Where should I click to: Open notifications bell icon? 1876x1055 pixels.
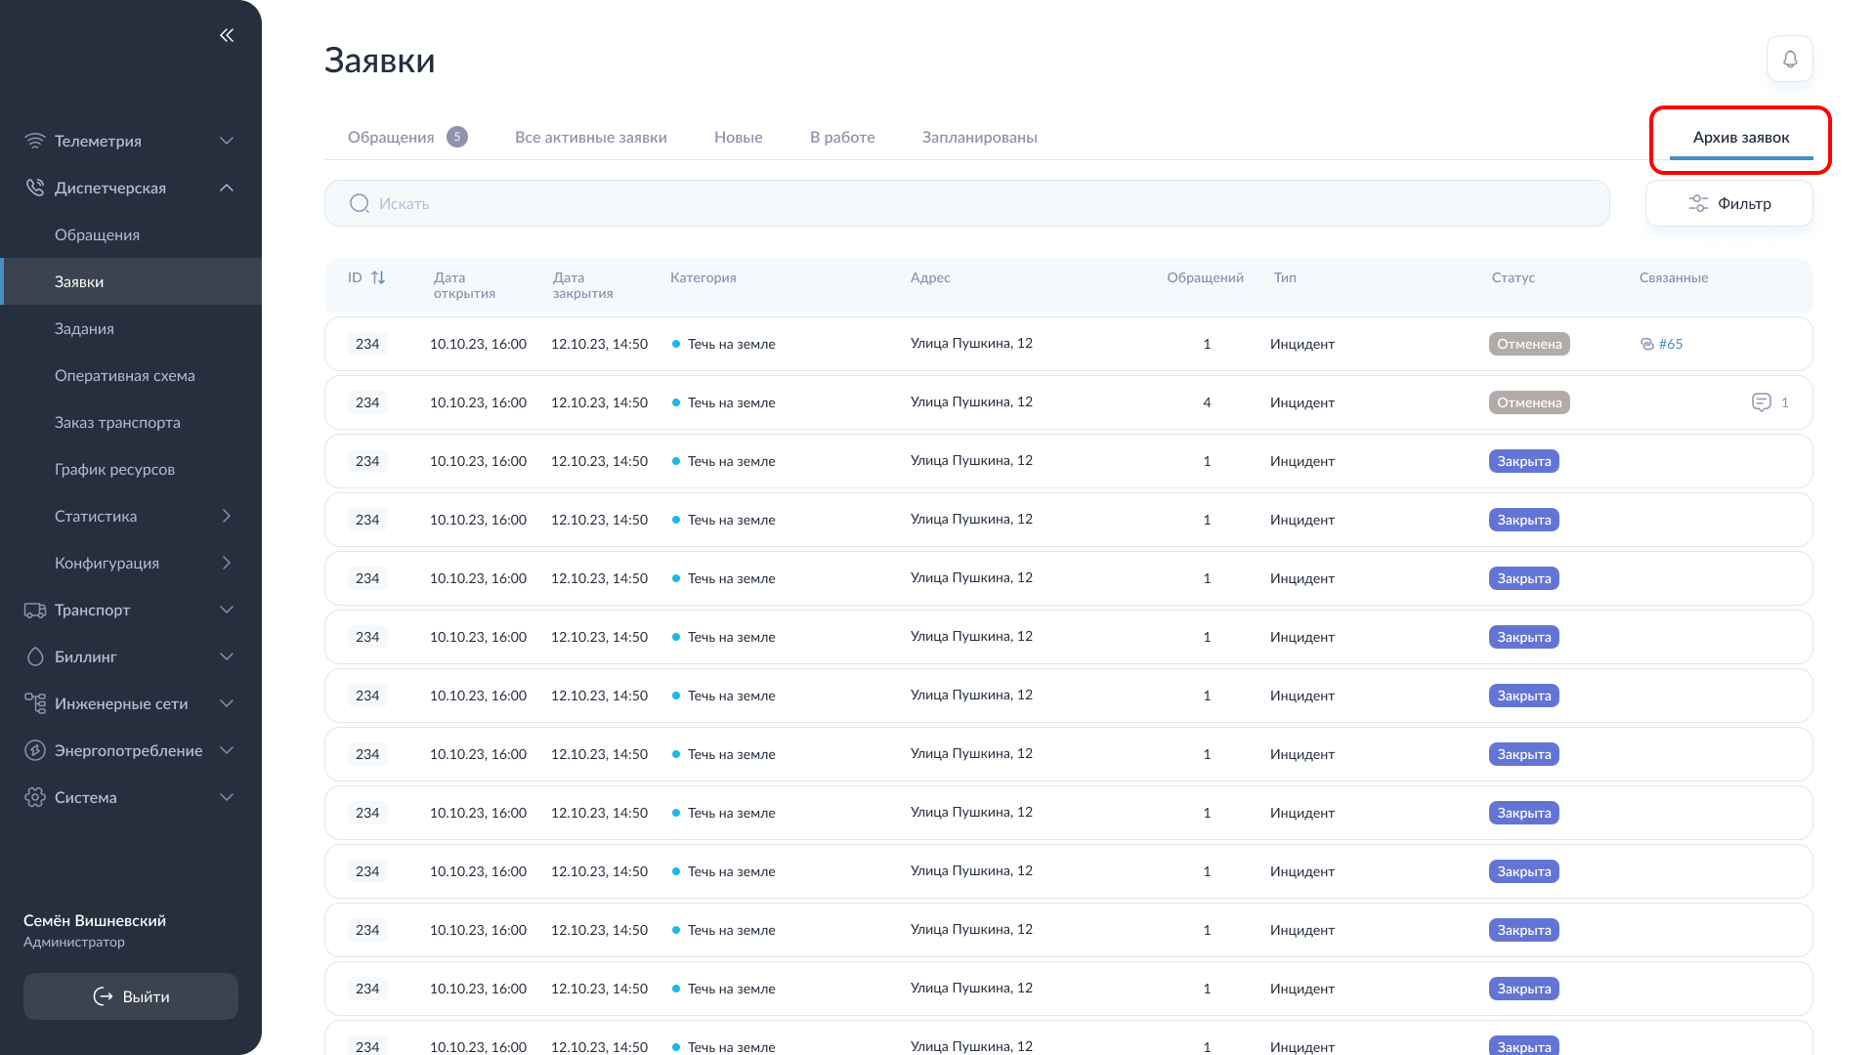click(x=1789, y=60)
